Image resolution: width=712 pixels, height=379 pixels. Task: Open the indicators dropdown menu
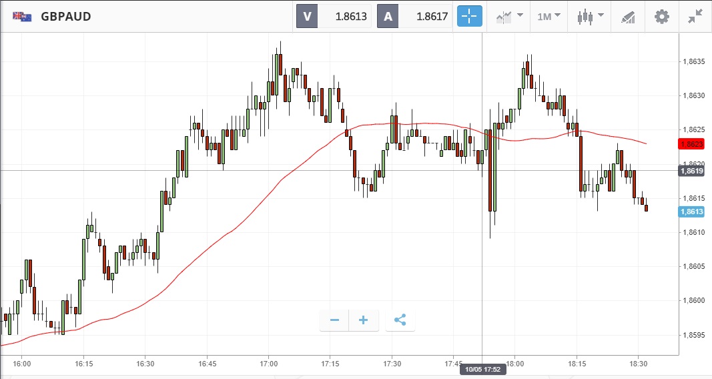509,17
